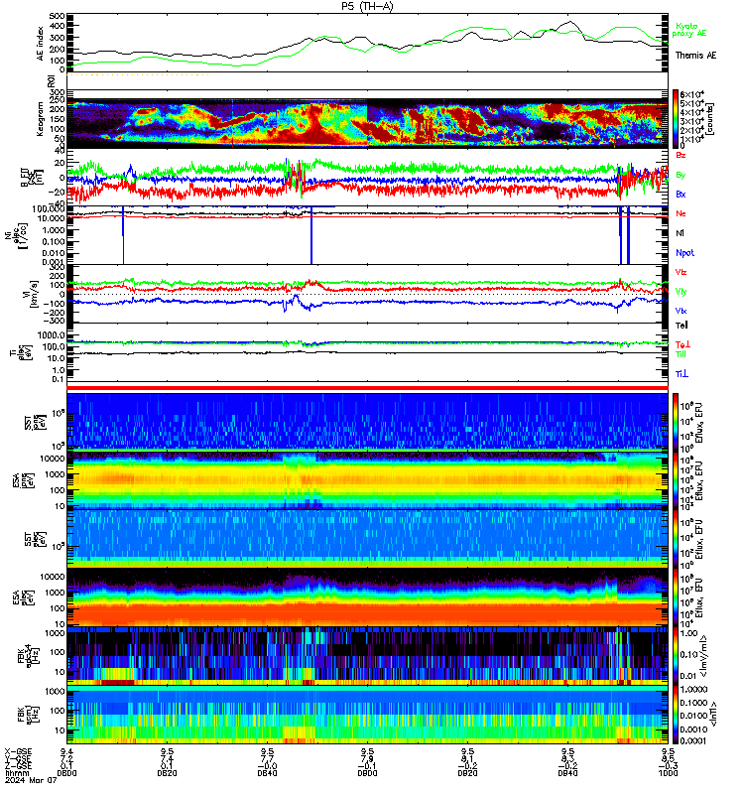Select the Themis AE legend label
This screenshot has height=794, width=744.
(696, 56)
